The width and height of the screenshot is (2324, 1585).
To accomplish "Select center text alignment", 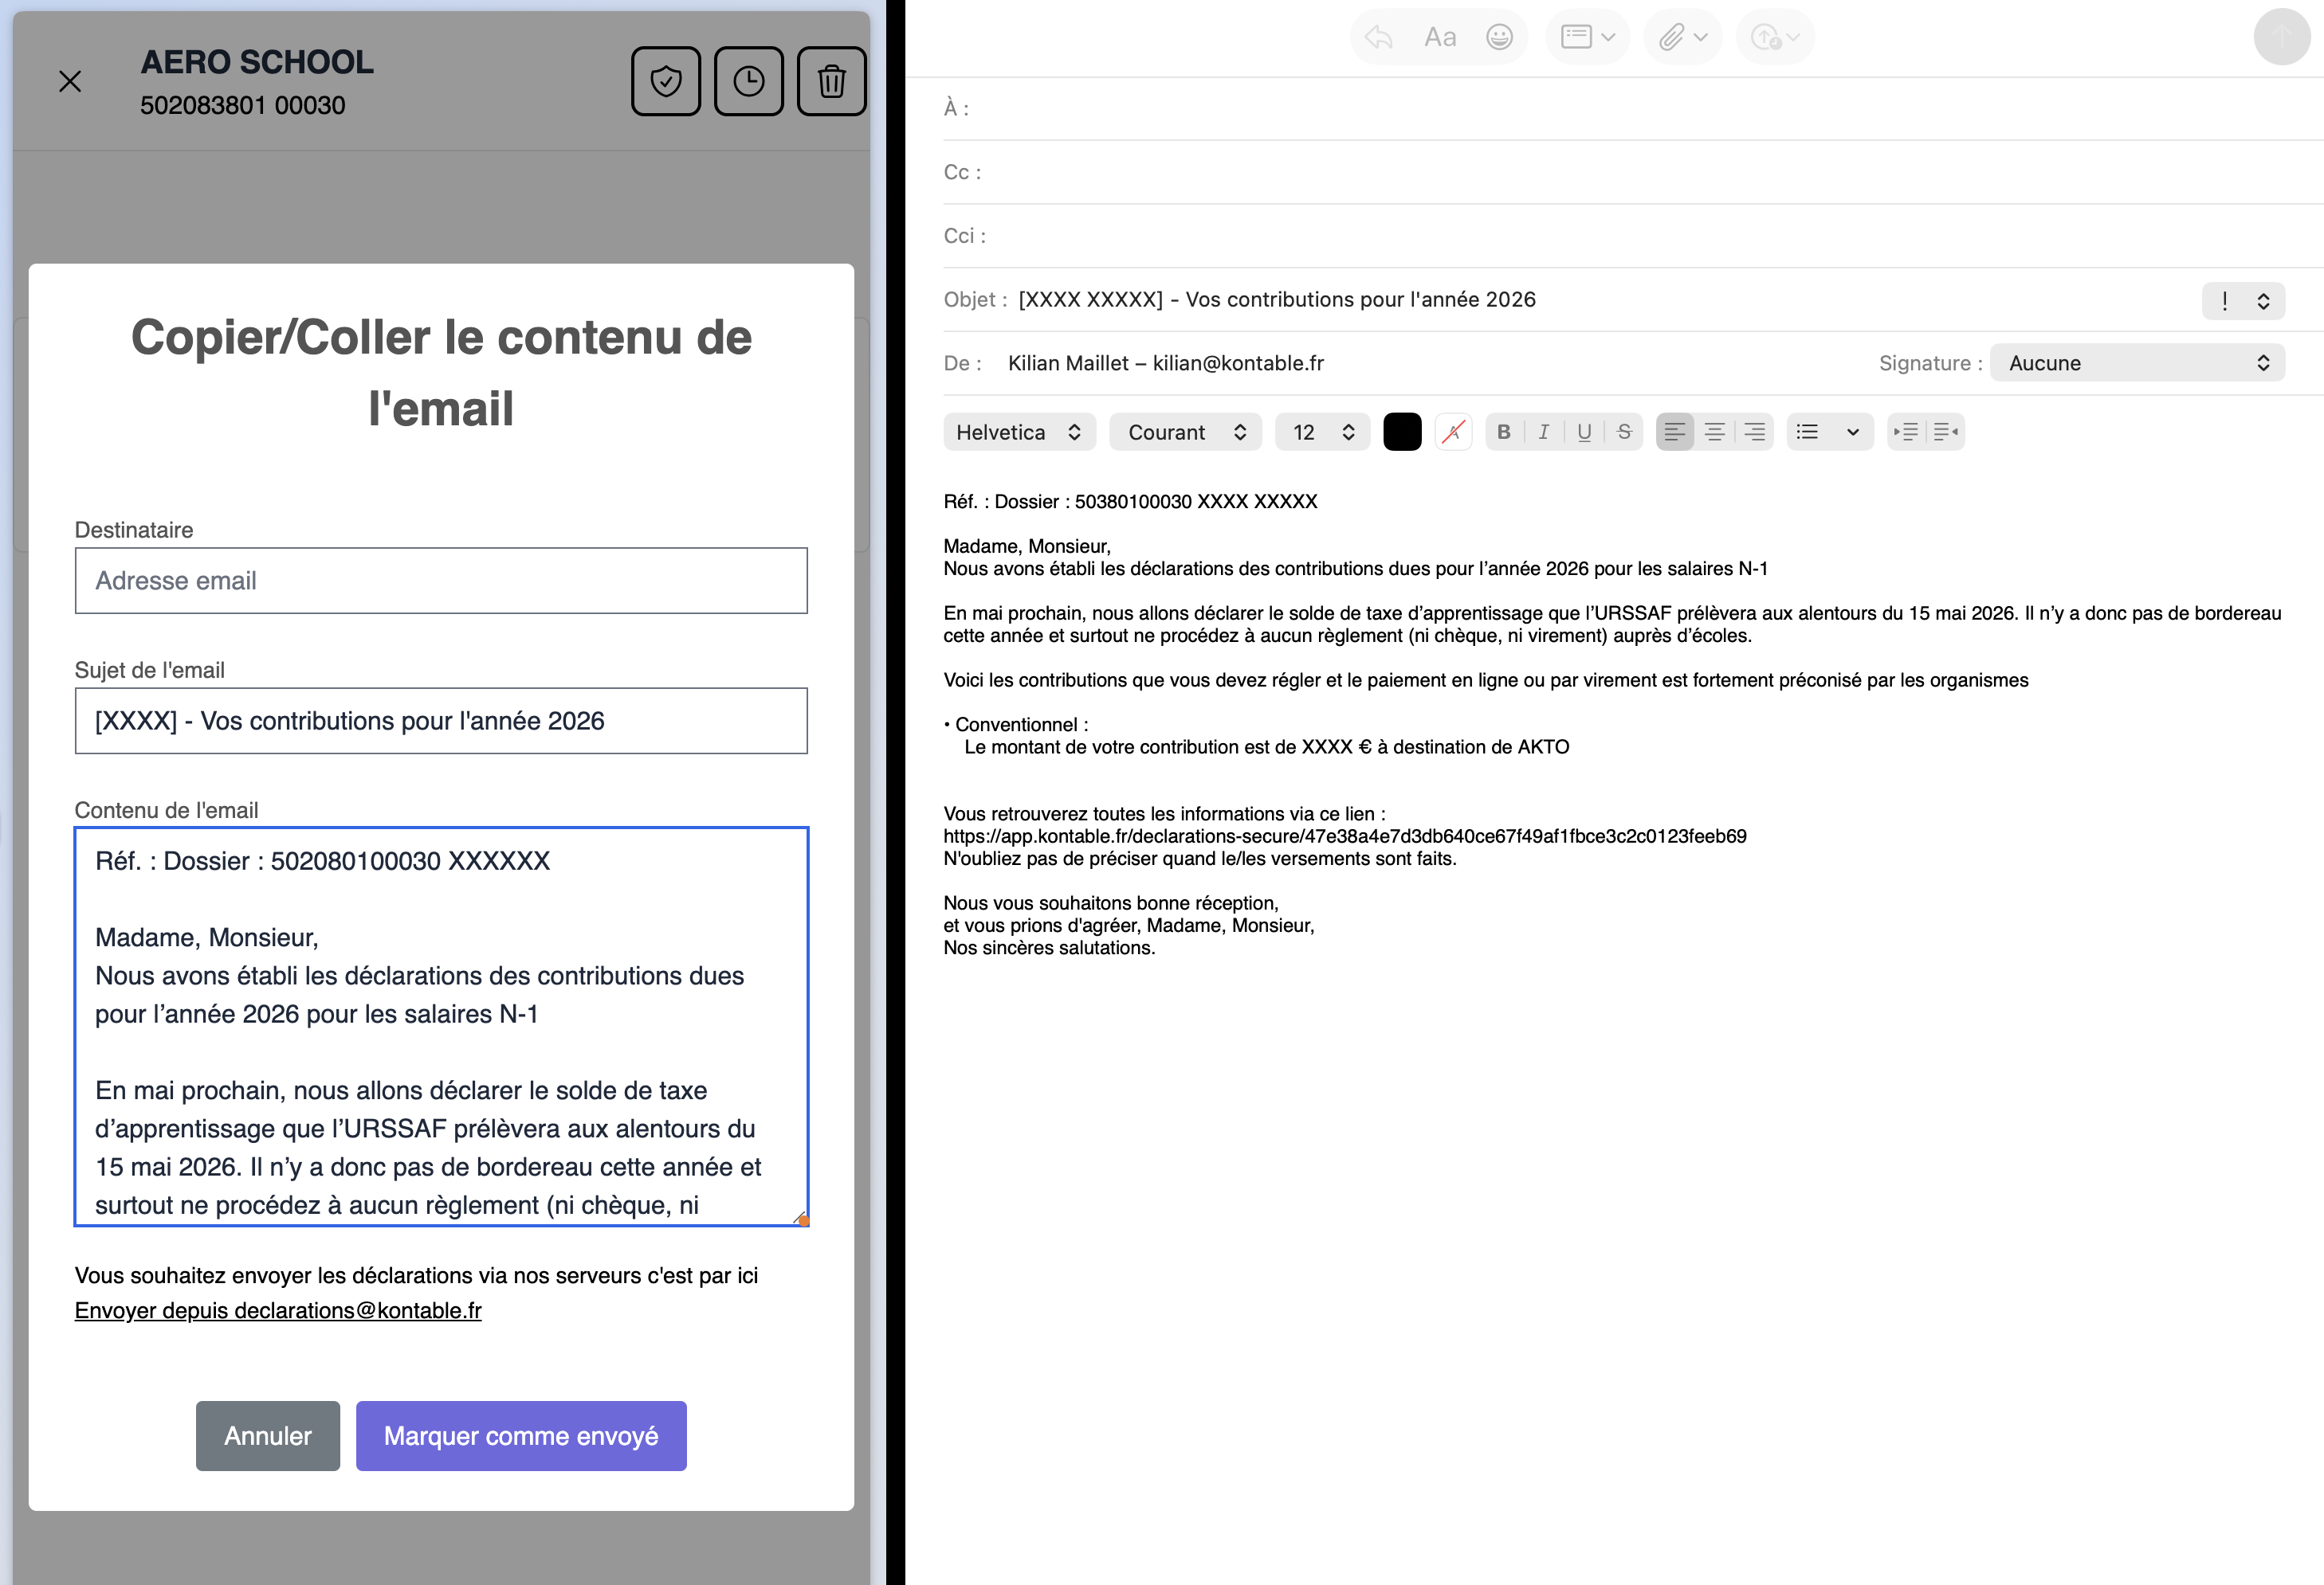I will tap(1714, 432).
